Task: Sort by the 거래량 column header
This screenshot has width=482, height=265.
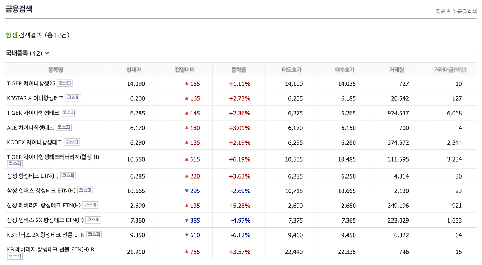Action: [x=397, y=69]
